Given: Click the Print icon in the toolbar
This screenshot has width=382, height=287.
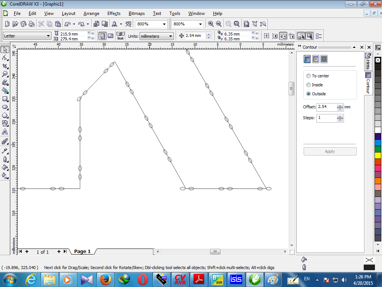Looking at the screenshot, I should [x=31, y=24].
